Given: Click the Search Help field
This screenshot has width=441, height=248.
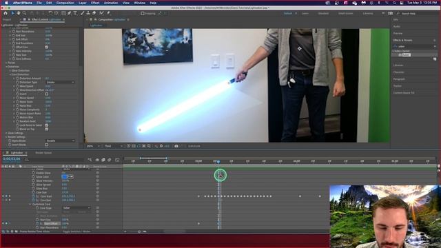Looking at the screenshot, I should 417,13.
